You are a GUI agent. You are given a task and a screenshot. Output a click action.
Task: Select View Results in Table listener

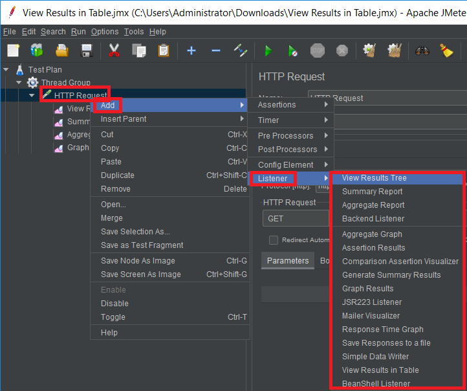click(x=397, y=370)
